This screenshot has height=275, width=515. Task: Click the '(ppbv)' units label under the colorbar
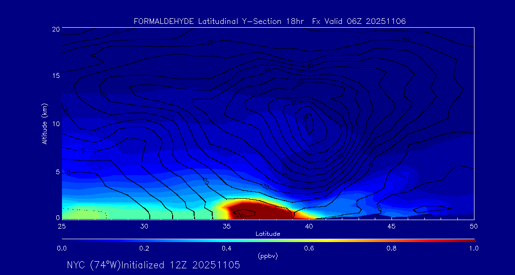point(268,256)
